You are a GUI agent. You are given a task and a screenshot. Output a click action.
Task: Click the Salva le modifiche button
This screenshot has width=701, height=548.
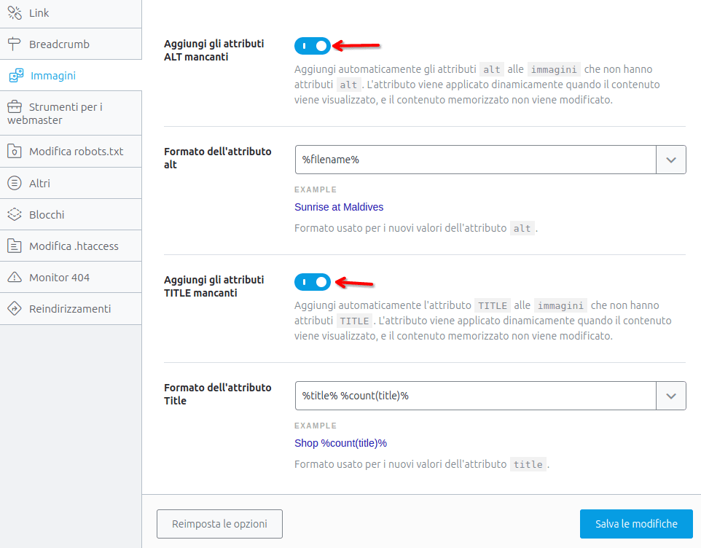tap(636, 524)
